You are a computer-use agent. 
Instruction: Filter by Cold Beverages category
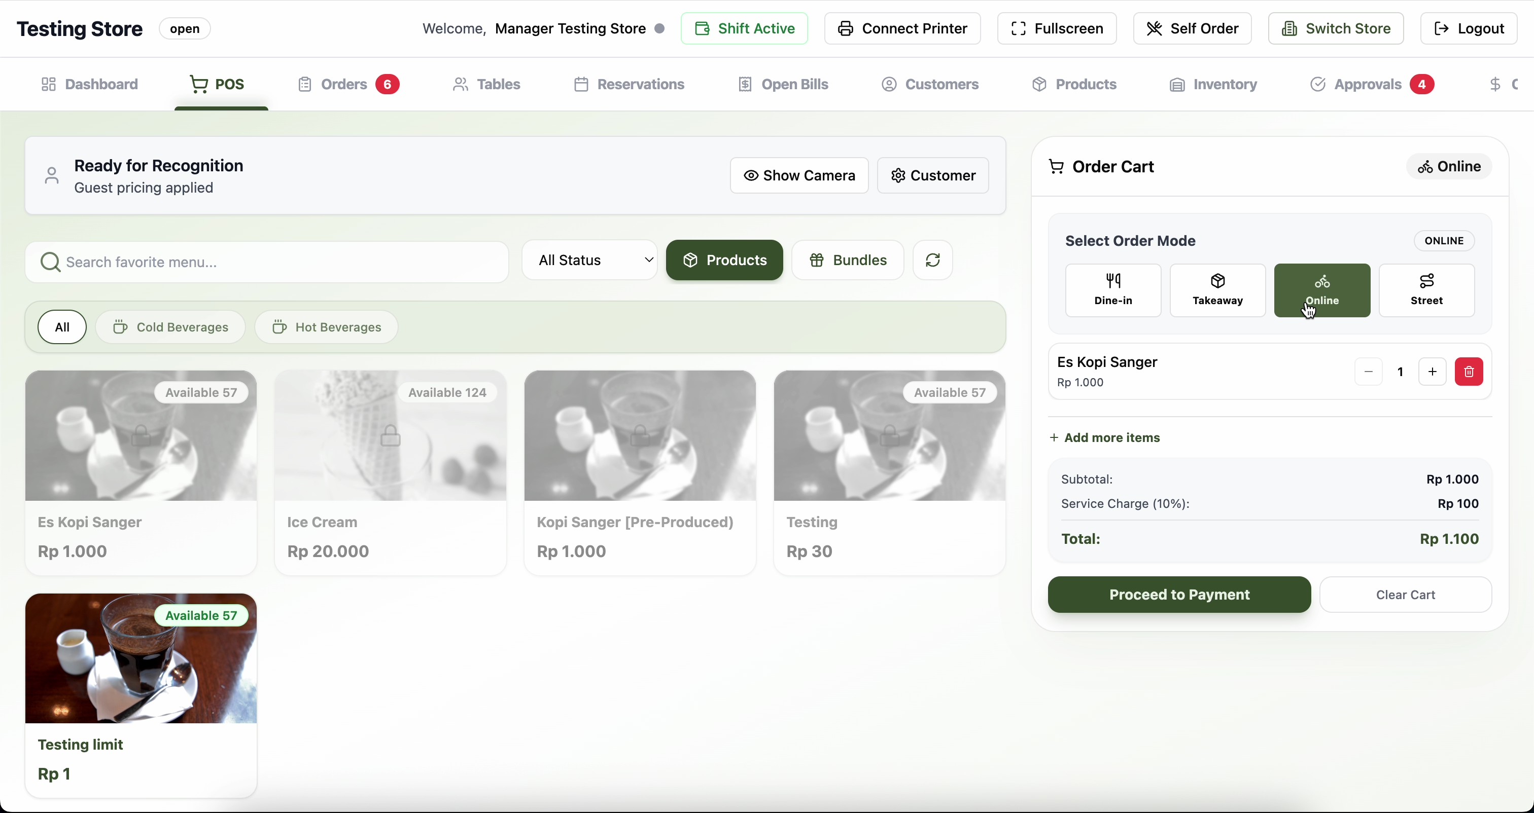pyautogui.click(x=170, y=327)
